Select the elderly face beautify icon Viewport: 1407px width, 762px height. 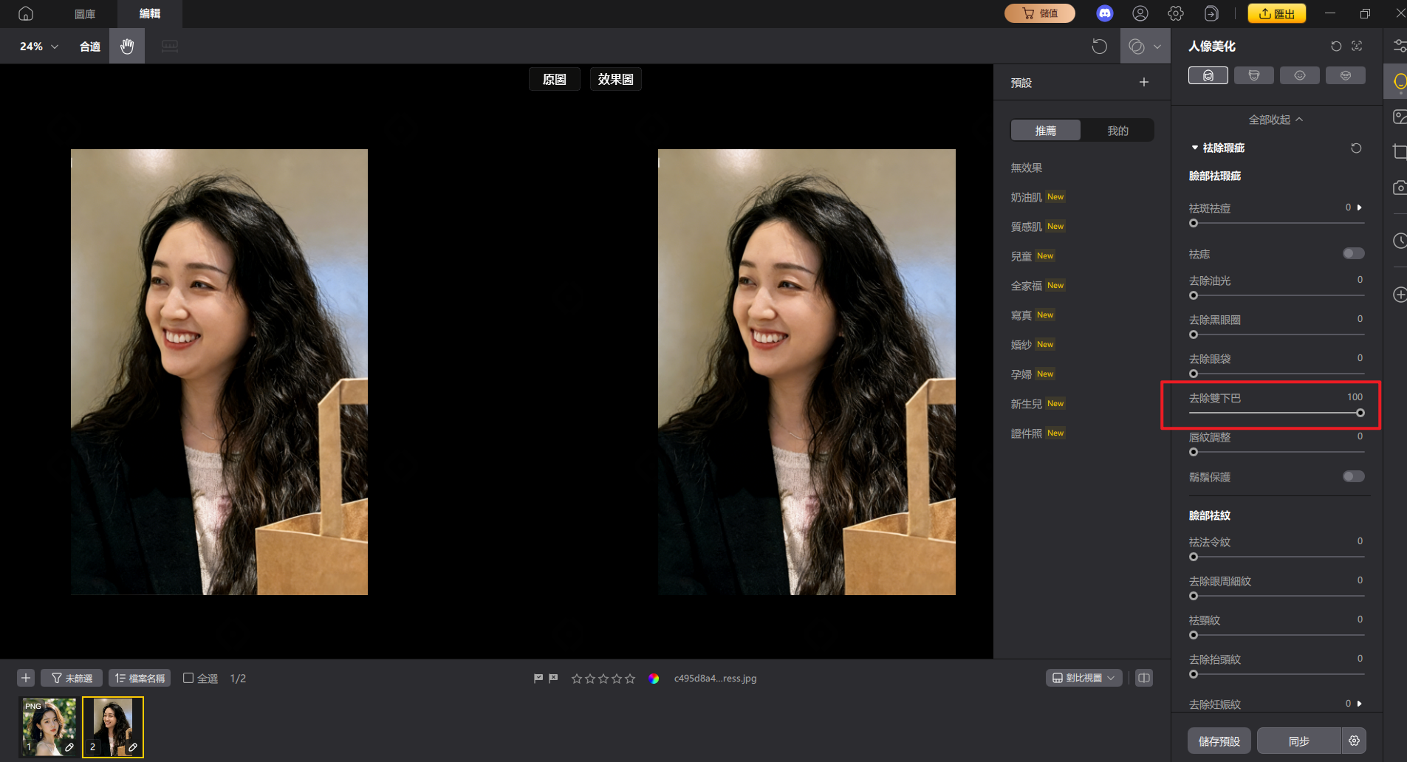[x=1345, y=75]
